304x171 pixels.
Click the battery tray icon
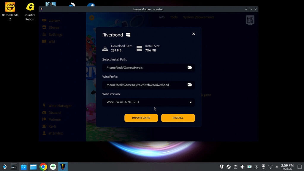pyautogui.click(x=249, y=167)
